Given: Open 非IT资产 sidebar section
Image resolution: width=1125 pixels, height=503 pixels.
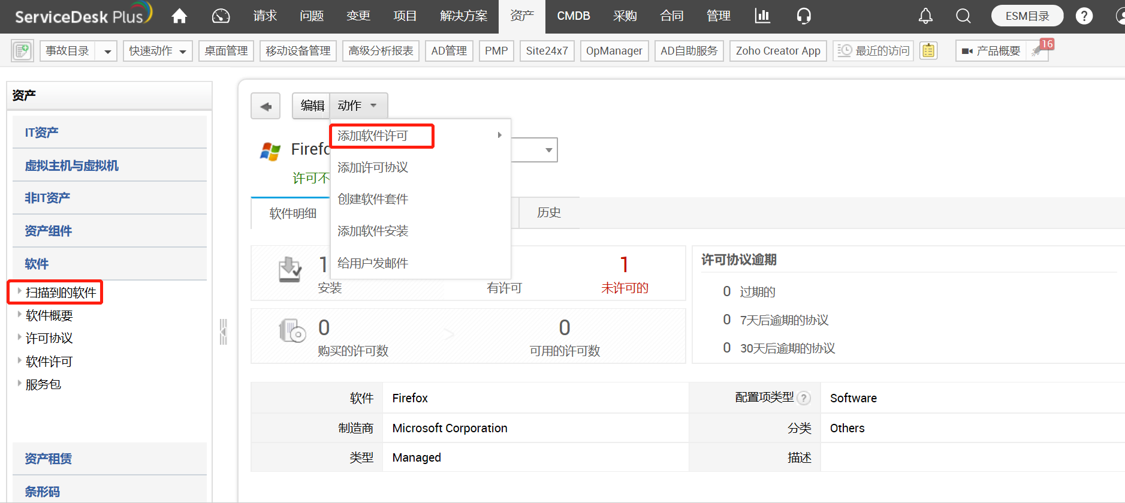Looking at the screenshot, I should coord(110,198).
